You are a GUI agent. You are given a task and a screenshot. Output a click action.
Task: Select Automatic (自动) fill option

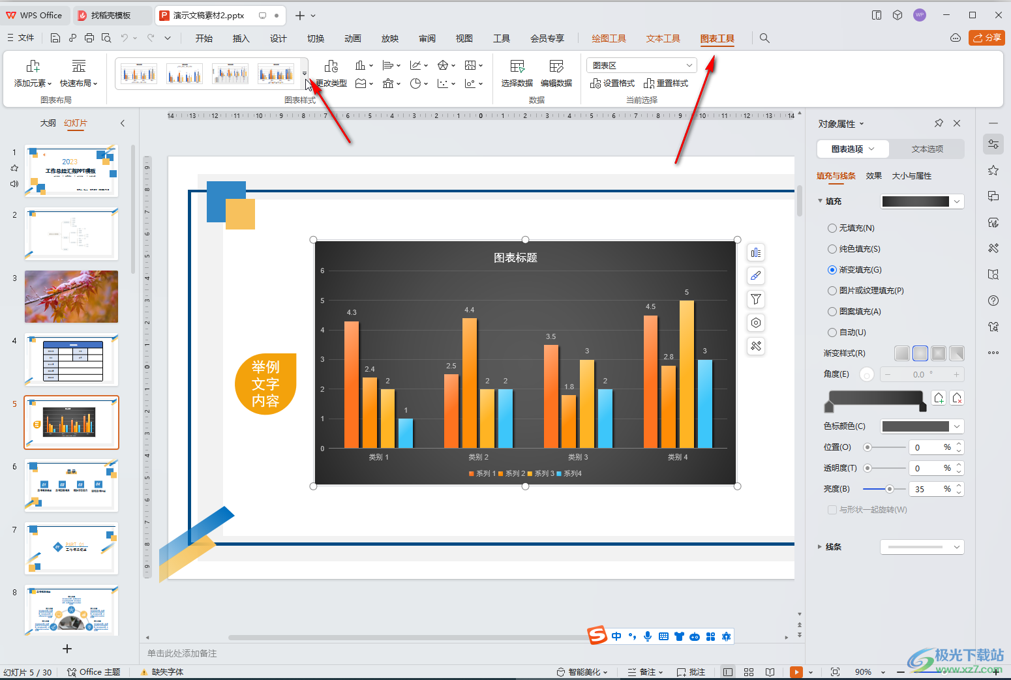(832, 333)
